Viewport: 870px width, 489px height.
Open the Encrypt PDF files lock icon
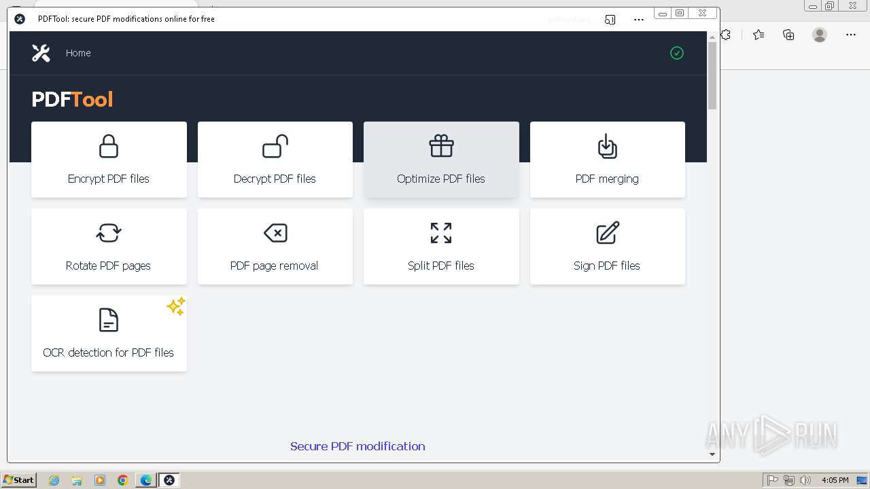pos(109,146)
